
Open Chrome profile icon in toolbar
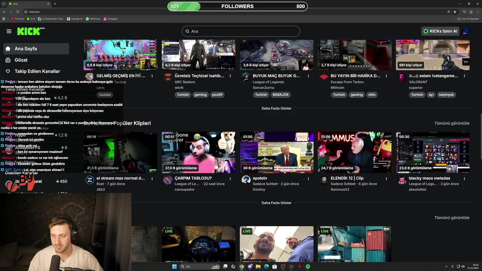(471, 12)
